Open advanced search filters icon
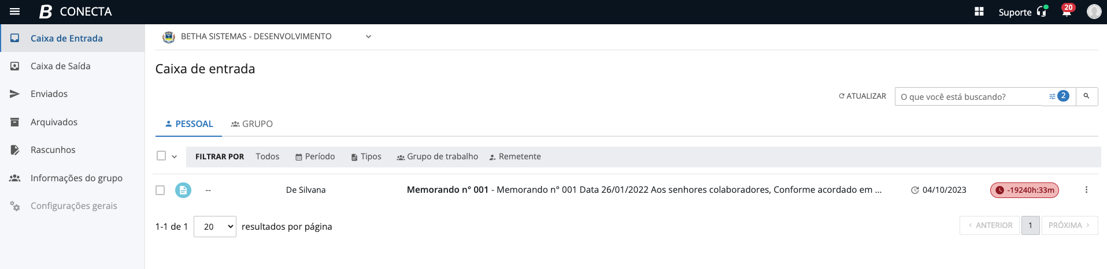This screenshot has height=269, width=1107. point(1053,96)
